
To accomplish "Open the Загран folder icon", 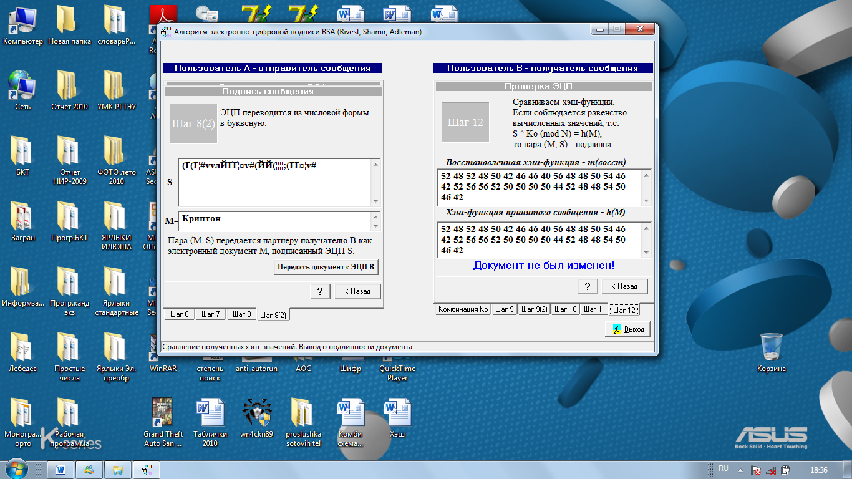I will pos(23,221).
